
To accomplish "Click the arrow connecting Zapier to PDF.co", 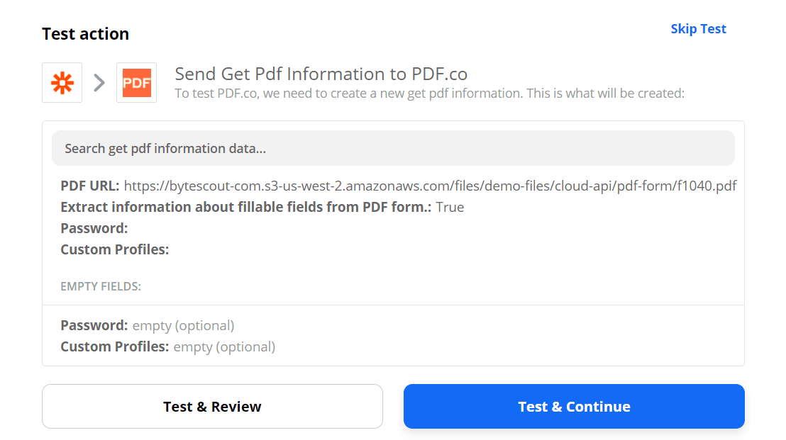I will [x=99, y=82].
